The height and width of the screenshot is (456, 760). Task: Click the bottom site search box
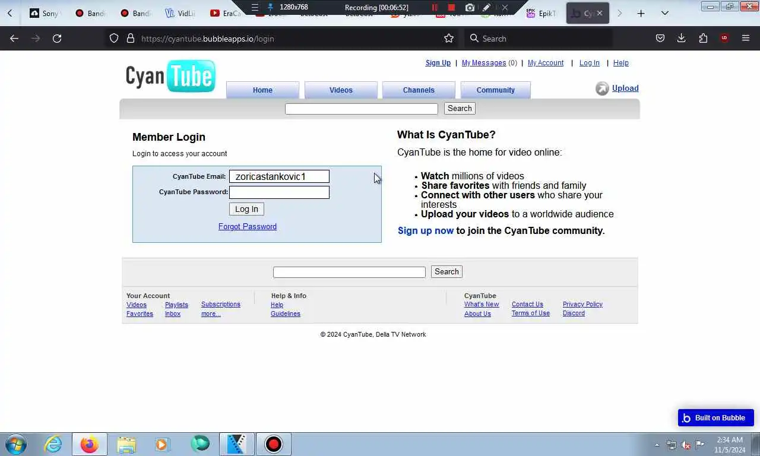(349, 272)
